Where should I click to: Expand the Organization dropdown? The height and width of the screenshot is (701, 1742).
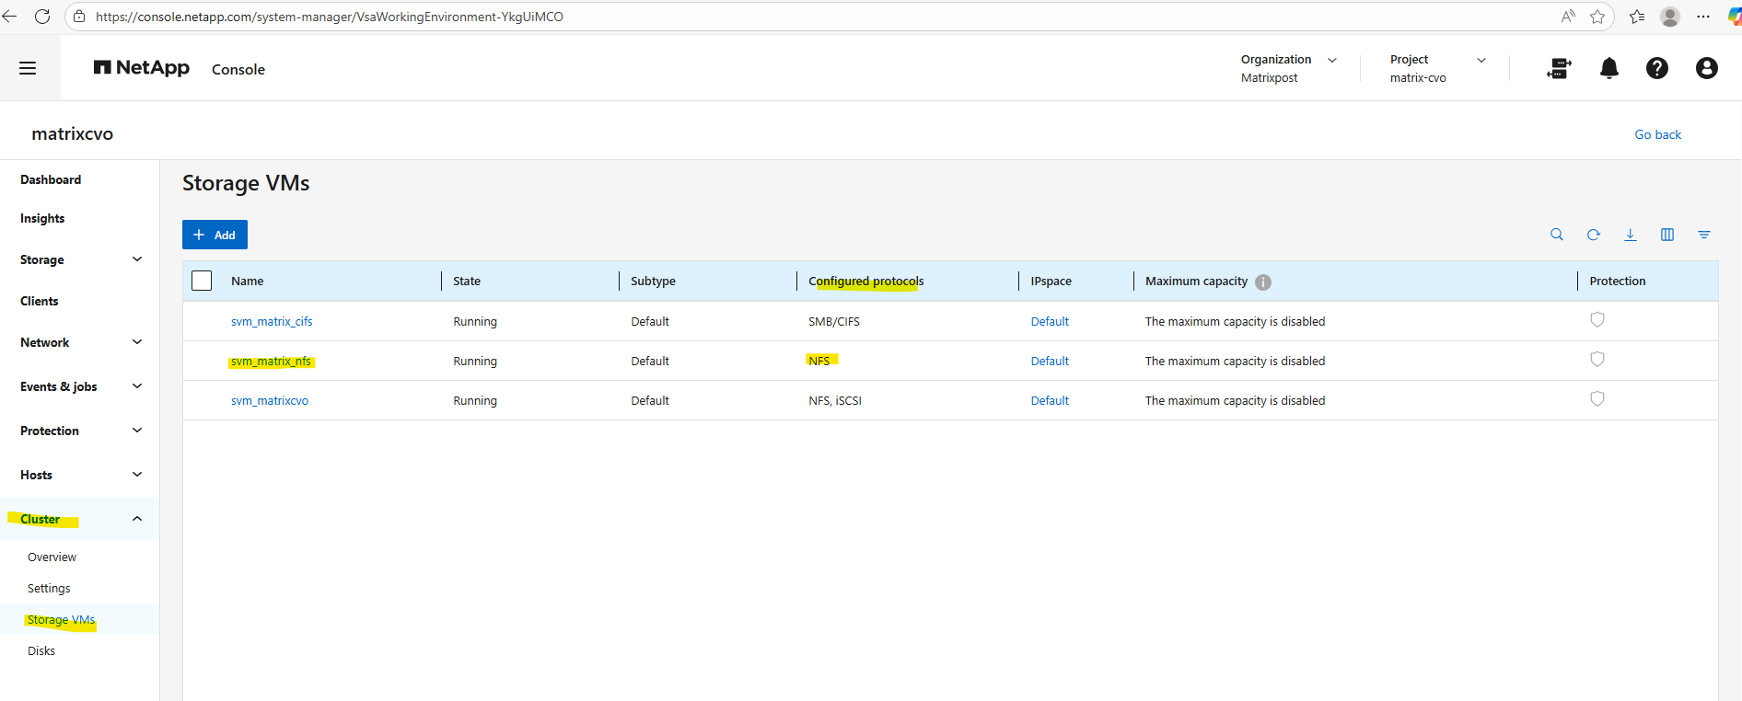click(x=1331, y=60)
